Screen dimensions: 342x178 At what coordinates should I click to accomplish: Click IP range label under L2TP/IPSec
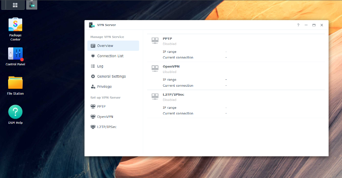pyautogui.click(x=169, y=108)
